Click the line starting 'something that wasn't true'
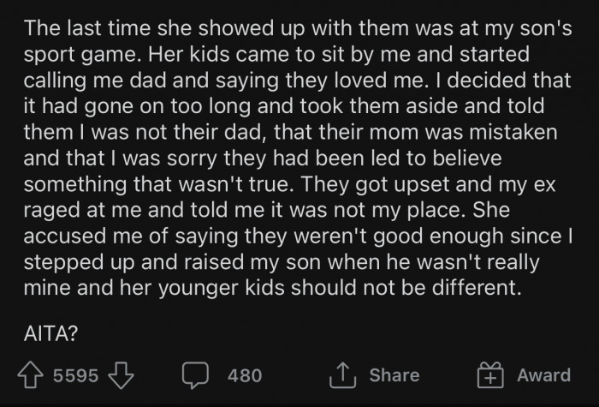The height and width of the screenshot is (407, 599). click(x=289, y=184)
